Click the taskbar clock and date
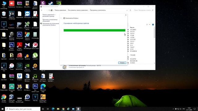The width and height of the screenshot is (198, 111). [189, 109]
